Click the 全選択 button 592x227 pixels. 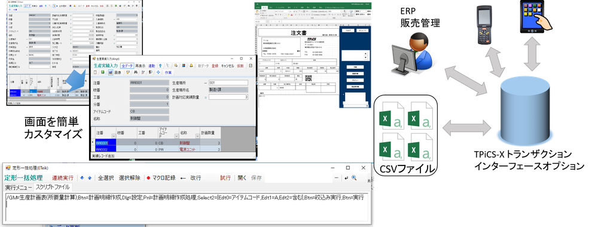tap(106, 178)
